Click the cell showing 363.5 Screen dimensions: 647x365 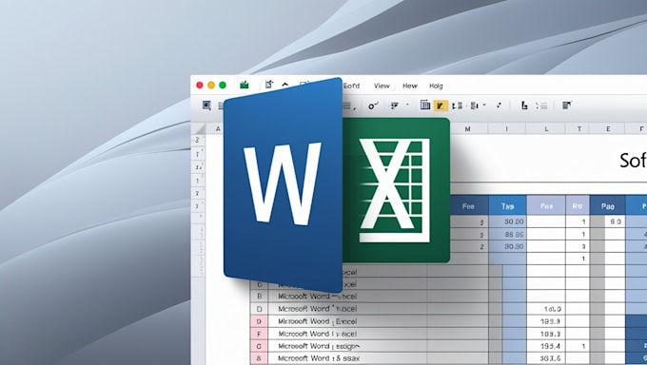pos(546,358)
